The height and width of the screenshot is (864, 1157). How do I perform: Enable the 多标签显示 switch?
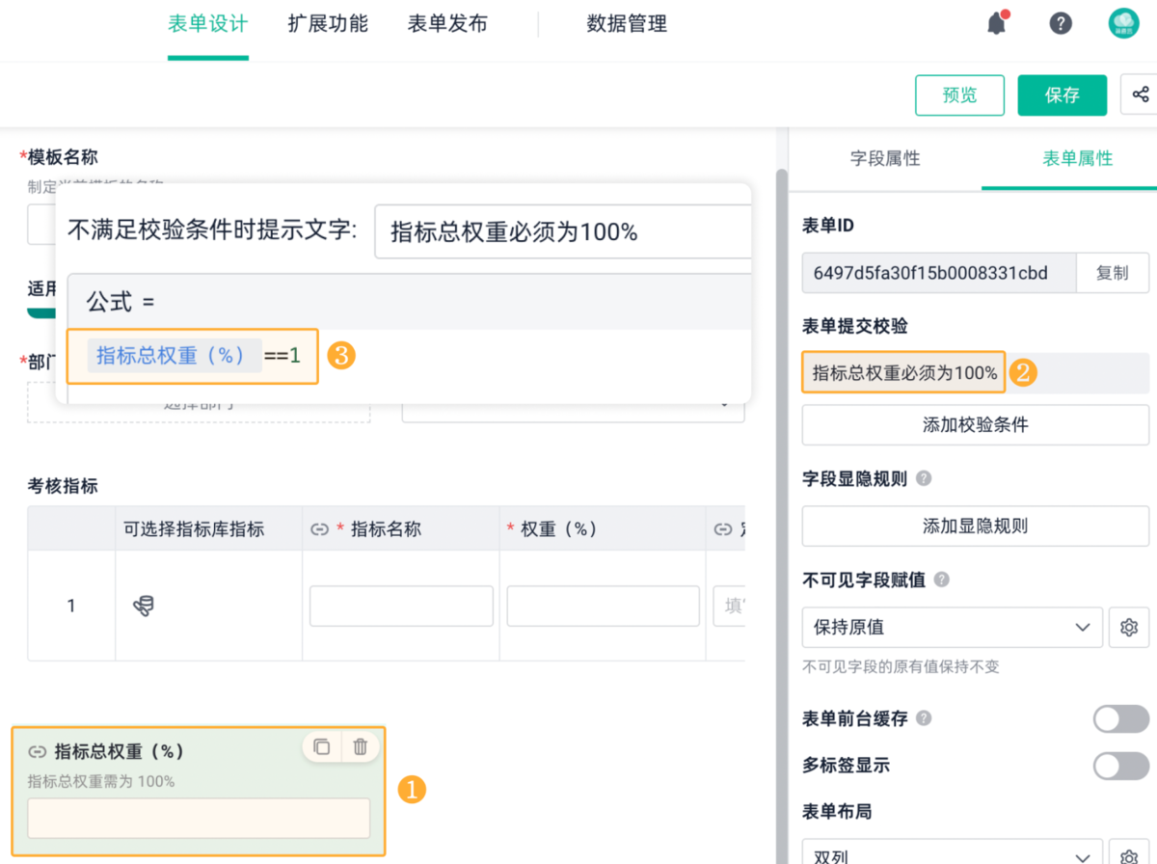(1120, 766)
